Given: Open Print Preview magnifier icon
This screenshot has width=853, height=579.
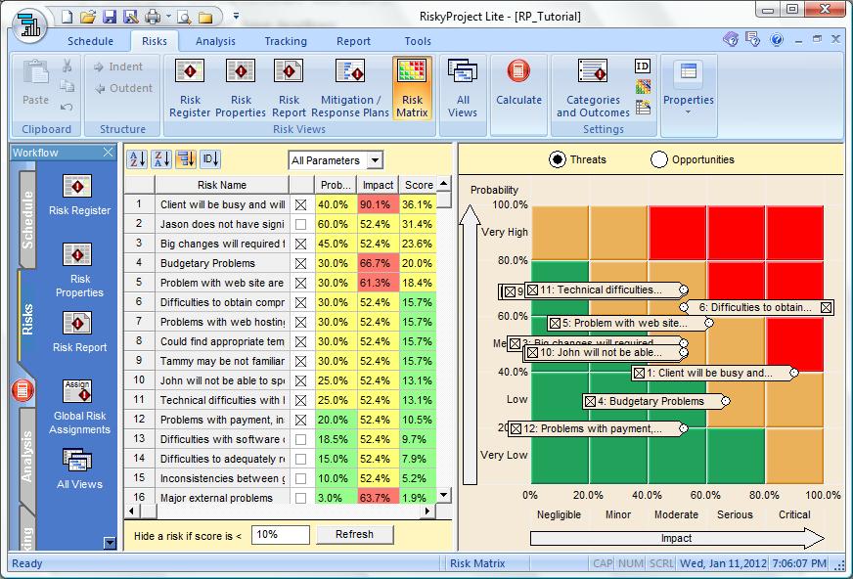Looking at the screenshot, I should [185, 18].
